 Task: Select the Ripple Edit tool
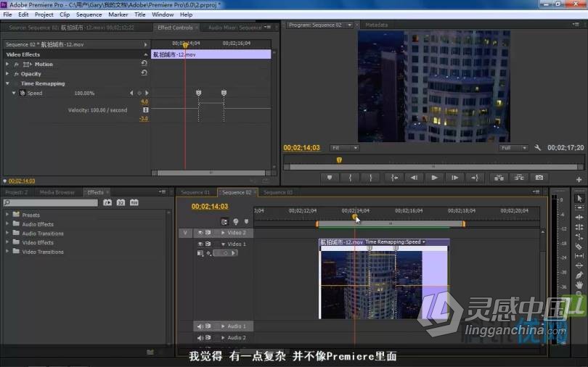579,217
